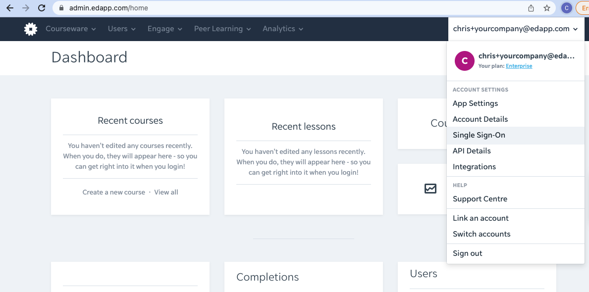
Task: Open API Details from the account menu
Action: [x=471, y=150]
